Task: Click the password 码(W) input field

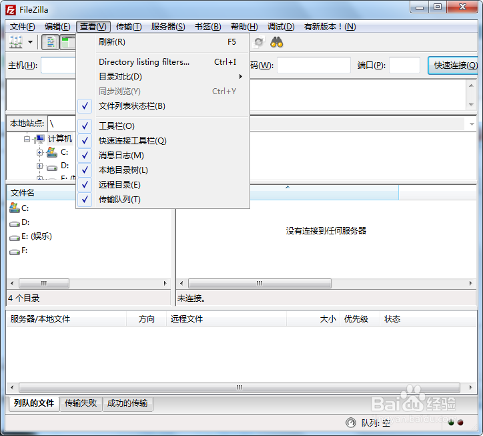Action: [314, 65]
